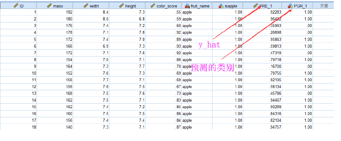Click the empty 变量 column header
Image resolution: width=341 pixels, height=141 pixels.
point(323,6)
